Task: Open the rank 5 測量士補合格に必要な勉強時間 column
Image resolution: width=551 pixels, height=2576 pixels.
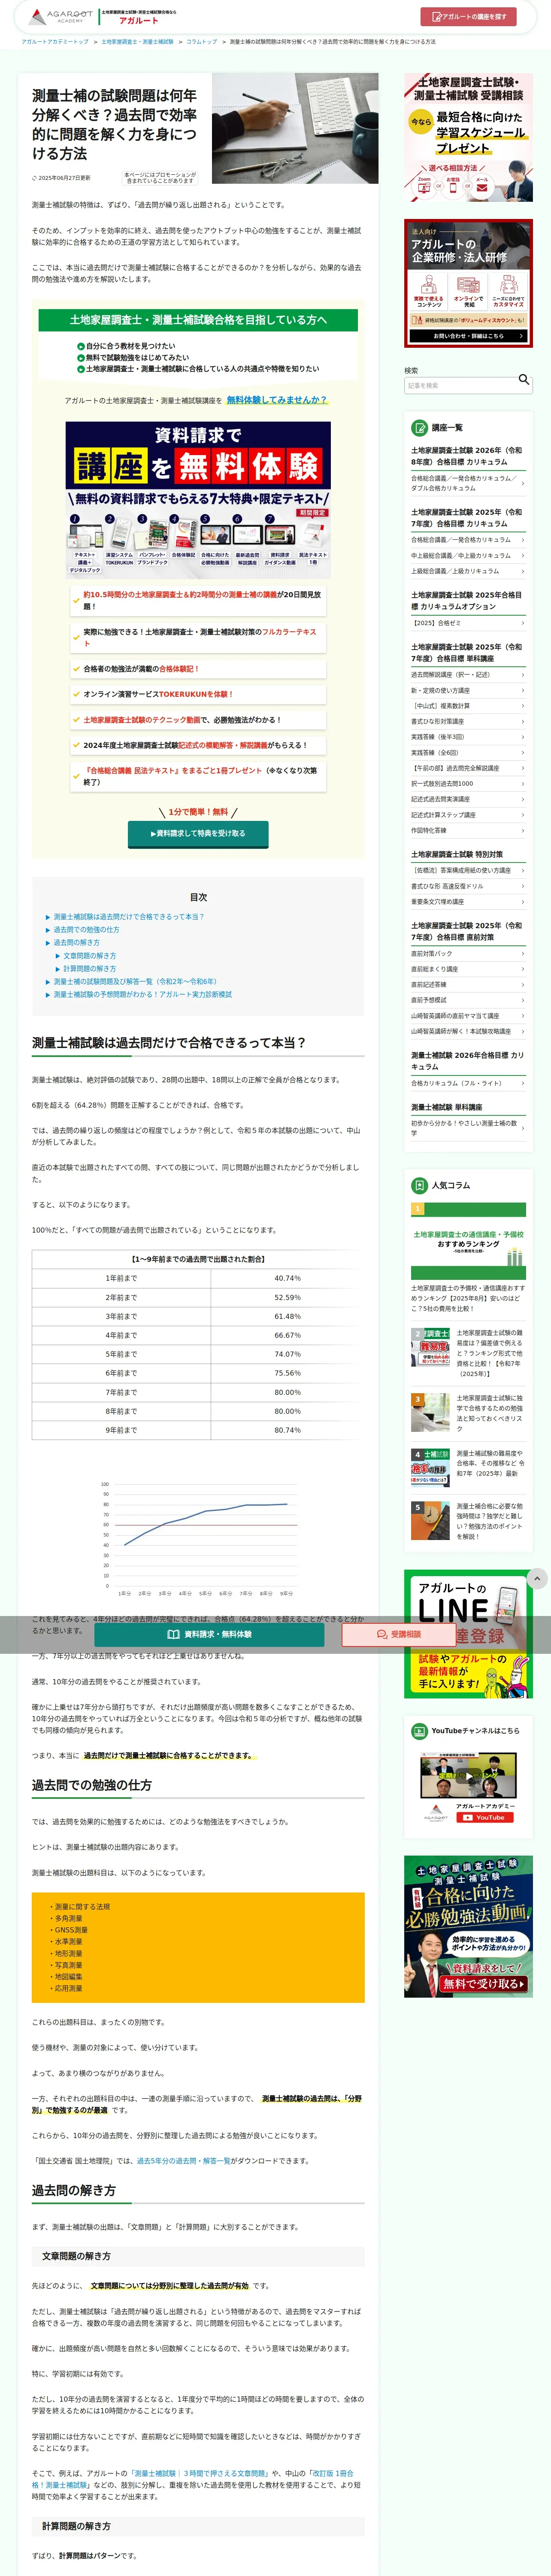Action: (468, 1521)
